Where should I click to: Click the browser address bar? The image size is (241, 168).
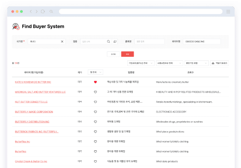click(141, 11)
